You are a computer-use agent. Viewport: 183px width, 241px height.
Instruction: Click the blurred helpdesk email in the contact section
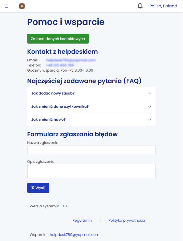click(71, 60)
